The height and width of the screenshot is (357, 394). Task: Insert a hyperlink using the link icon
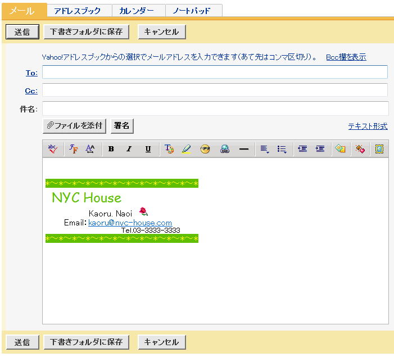[225, 149]
